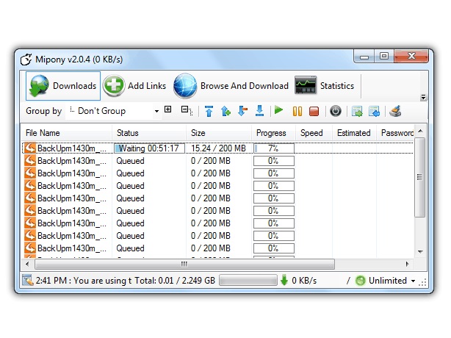Click the '0 KB/s' speed text in status bar

click(304, 281)
